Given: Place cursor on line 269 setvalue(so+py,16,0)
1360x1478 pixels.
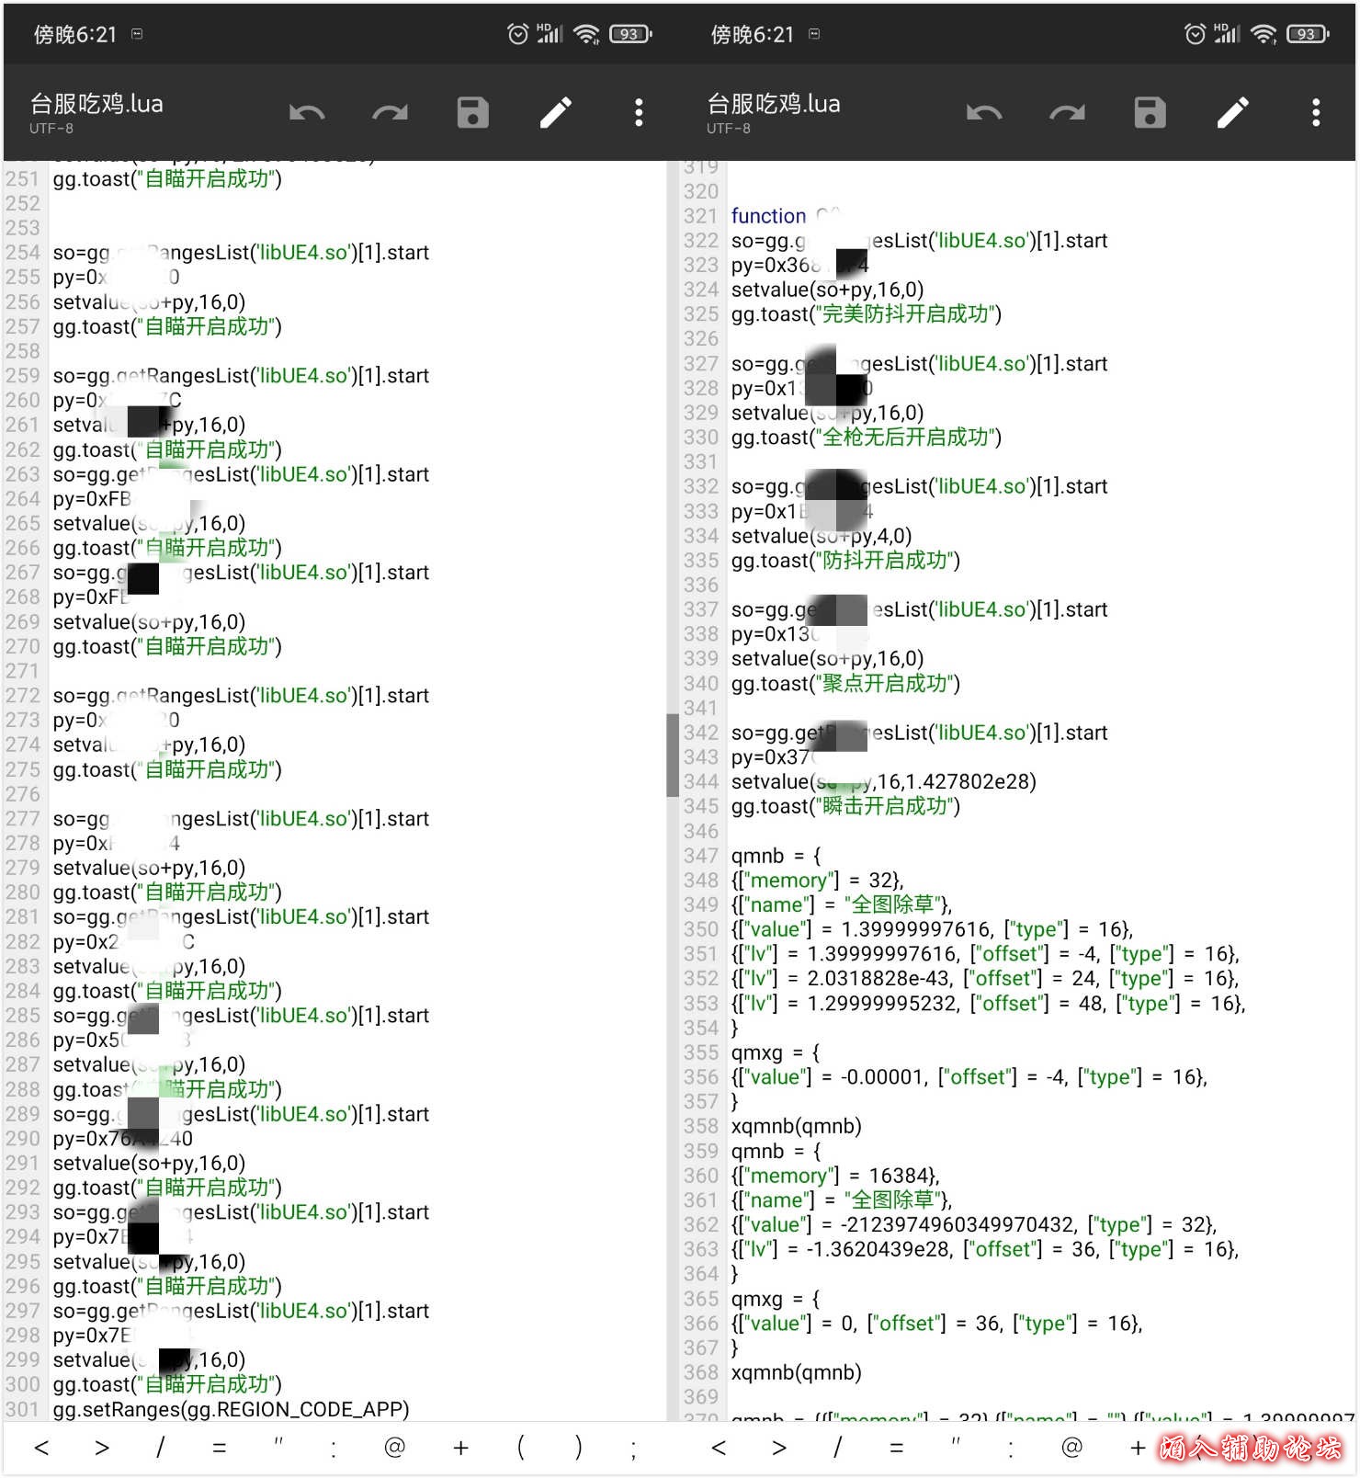Looking at the screenshot, I should [x=149, y=622].
